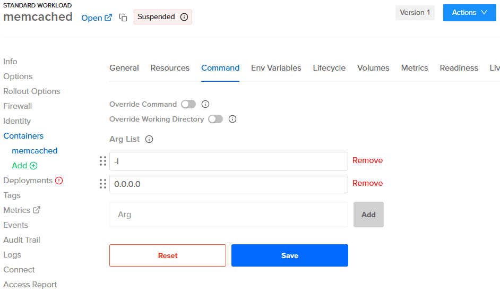
Task: Open the Volumes tab
Action: [x=373, y=68]
